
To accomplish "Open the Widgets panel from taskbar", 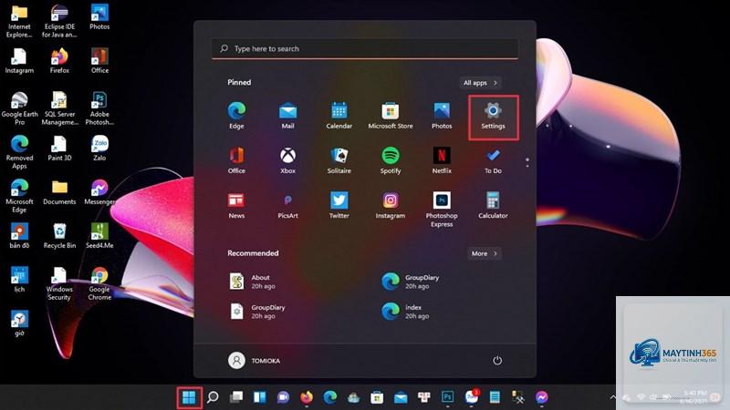I will tap(259, 397).
